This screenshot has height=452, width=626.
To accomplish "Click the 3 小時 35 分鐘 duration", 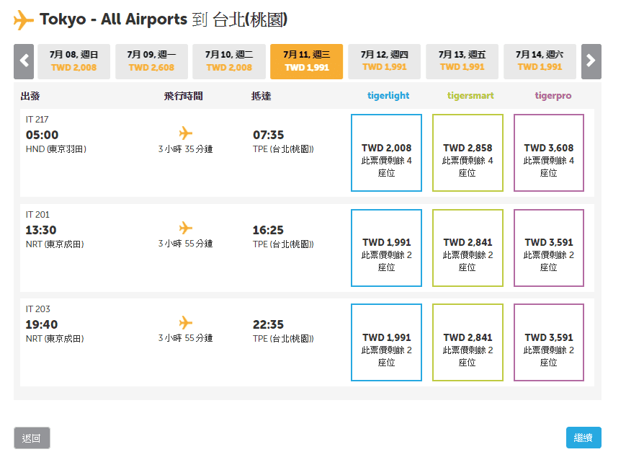I will click(186, 149).
